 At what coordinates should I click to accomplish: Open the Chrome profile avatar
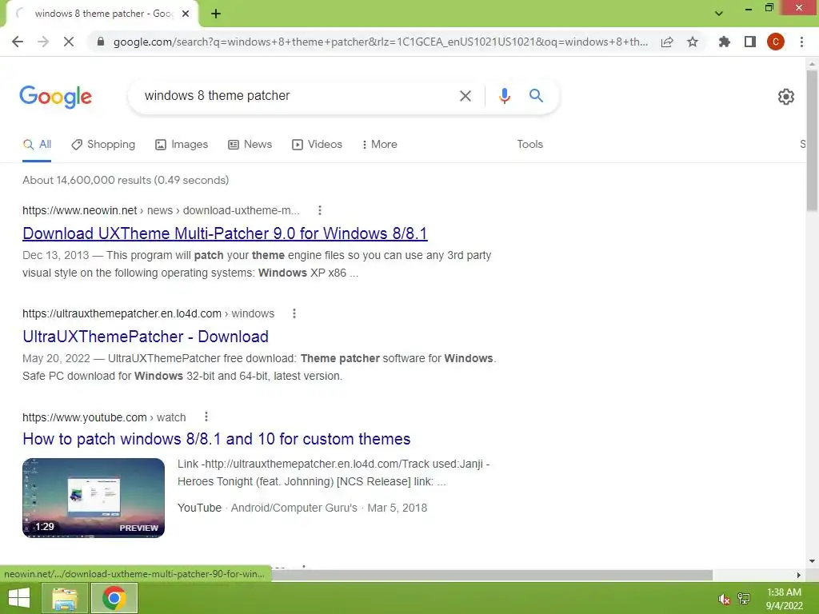point(776,42)
